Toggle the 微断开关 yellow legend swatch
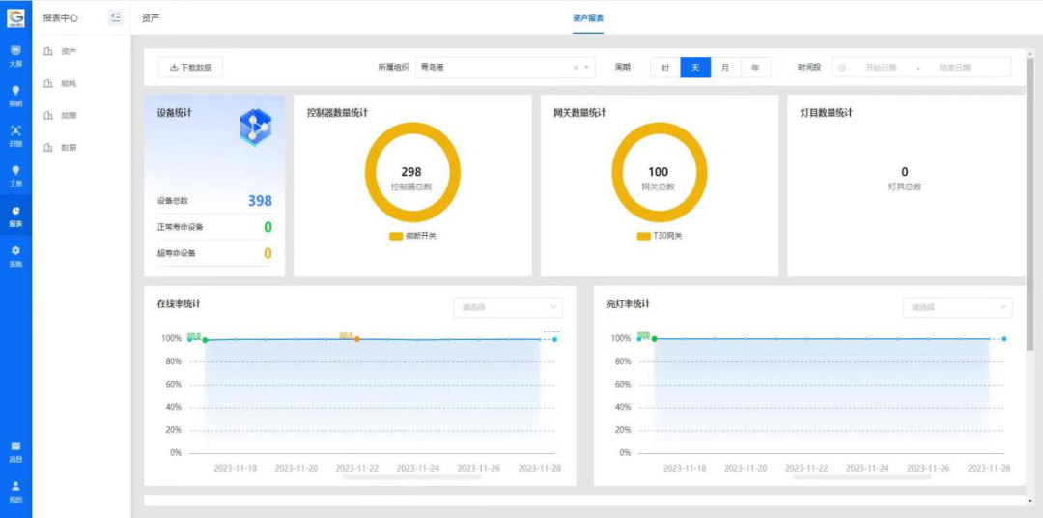1043x518 pixels. 396,236
